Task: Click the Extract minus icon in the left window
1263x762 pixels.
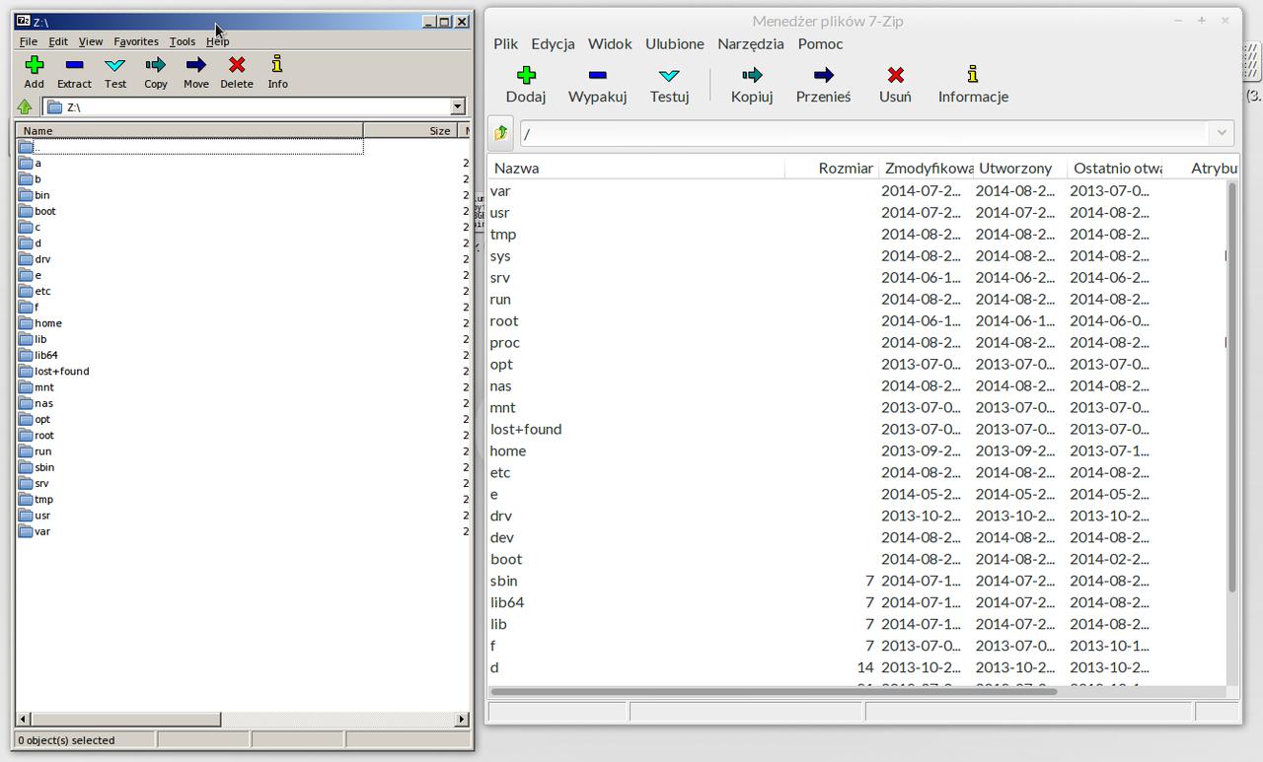Action: click(x=74, y=66)
